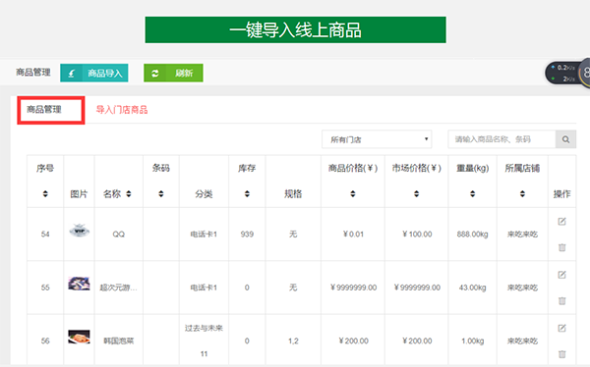Viewport: 590px width, 367px height.
Task: Sort by 所属店铺 column arrows
Action: point(522,194)
